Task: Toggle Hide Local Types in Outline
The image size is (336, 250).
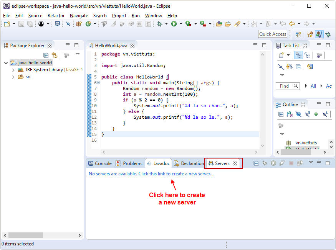Action: coord(325,114)
